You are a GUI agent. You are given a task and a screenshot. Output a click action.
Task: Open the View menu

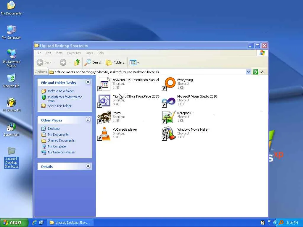tap(59, 53)
